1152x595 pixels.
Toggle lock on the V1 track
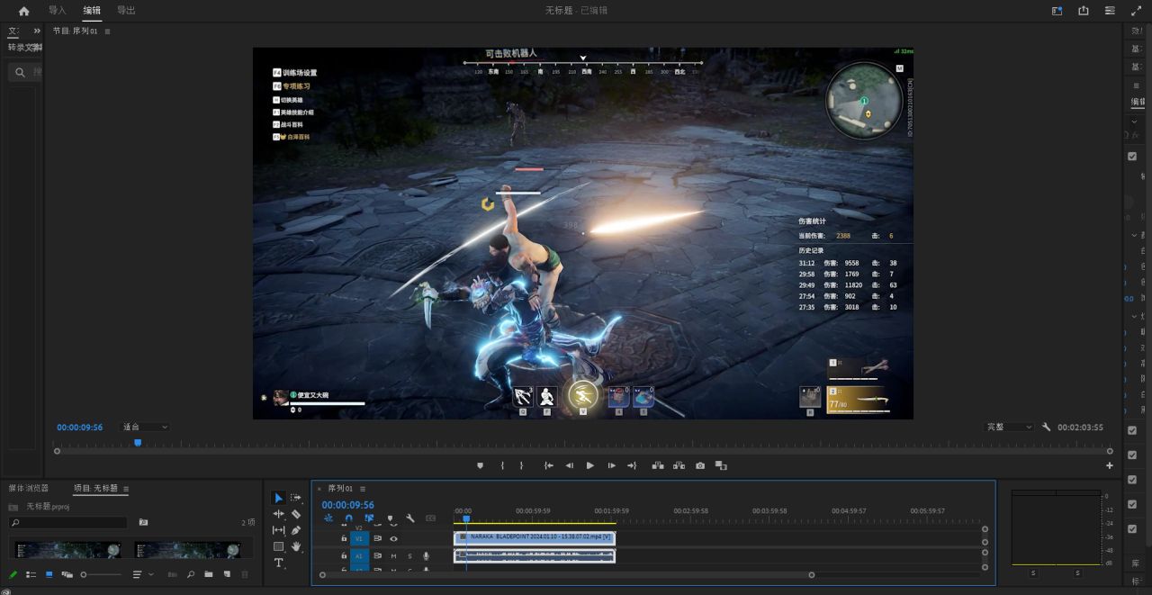coord(344,538)
